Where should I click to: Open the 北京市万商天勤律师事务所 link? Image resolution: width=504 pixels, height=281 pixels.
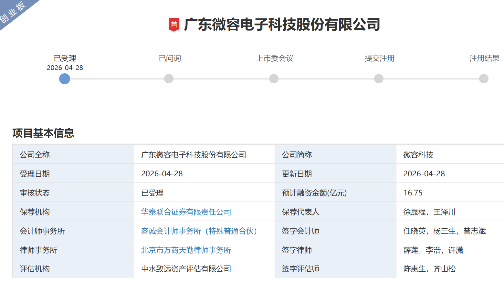coord(186,250)
